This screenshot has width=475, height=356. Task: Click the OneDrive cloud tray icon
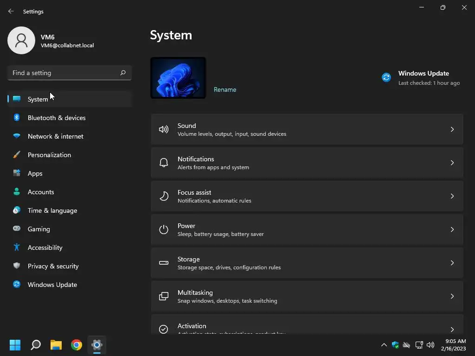(406, 345)
